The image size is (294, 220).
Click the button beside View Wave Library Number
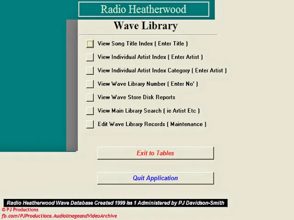(x=90, y=84)
